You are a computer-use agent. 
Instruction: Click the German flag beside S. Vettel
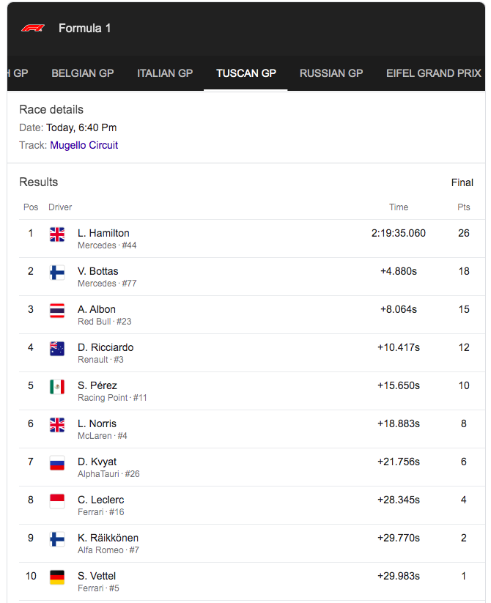[57, 577]
